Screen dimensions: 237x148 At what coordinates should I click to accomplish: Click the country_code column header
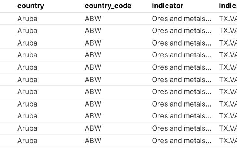click(x=108, y=6)
